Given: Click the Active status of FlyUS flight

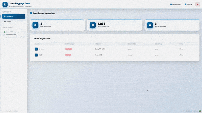Looking at the screenshot, I should 181,55.
